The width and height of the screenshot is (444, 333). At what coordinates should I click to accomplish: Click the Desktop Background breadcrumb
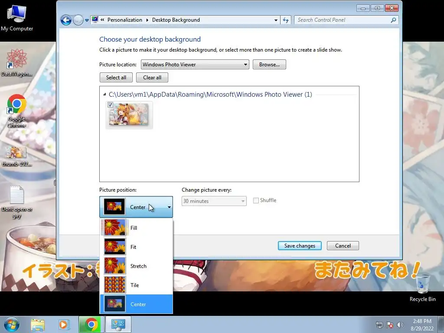(x=176, y=20)
